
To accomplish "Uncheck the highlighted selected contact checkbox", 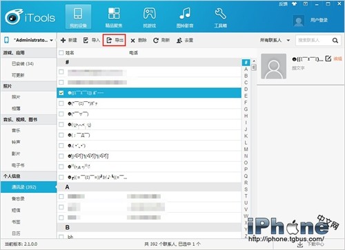I will pos(61,93).
